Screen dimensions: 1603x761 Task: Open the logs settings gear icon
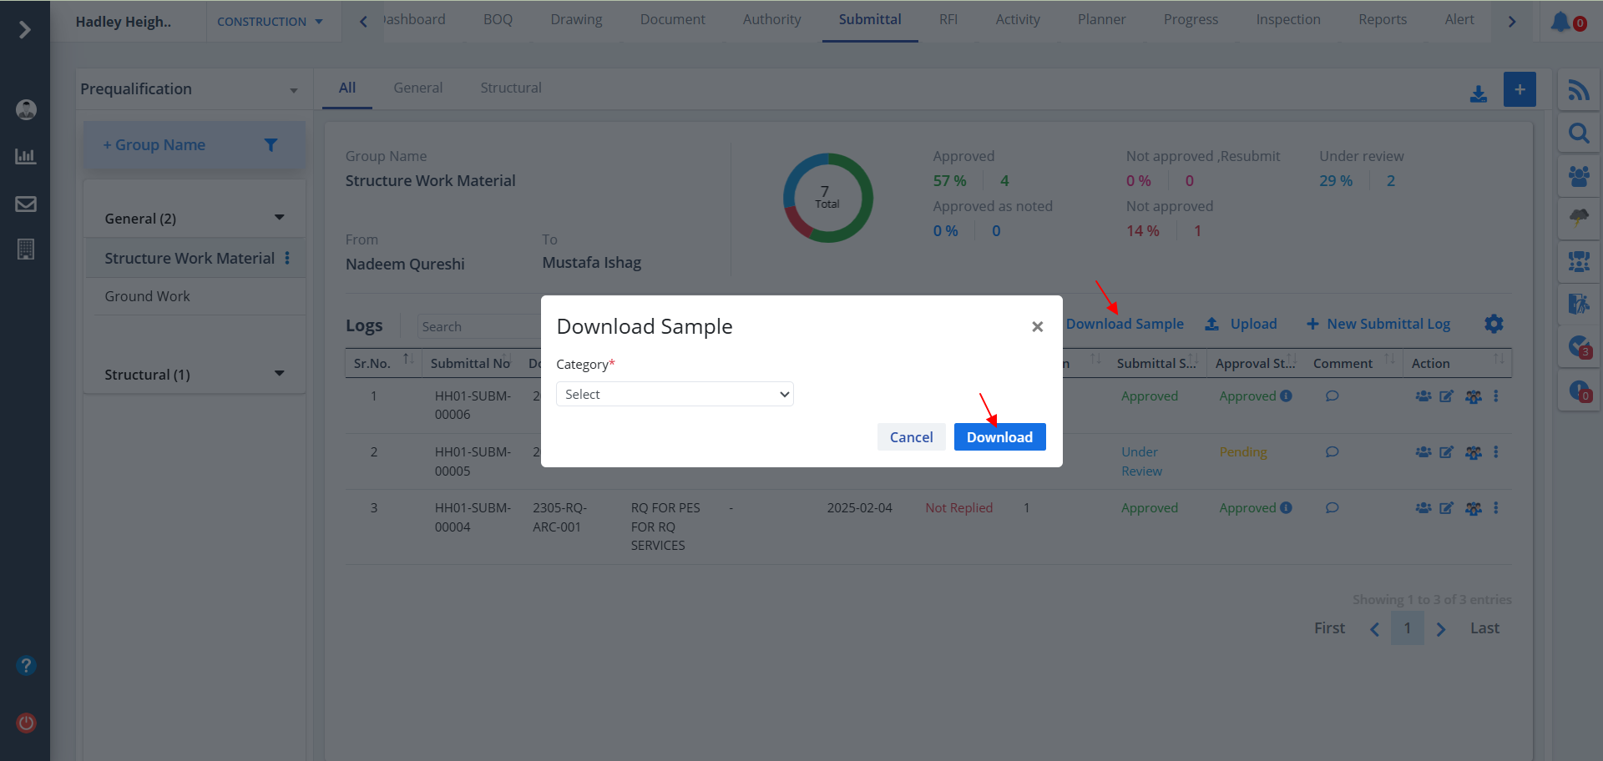1494,324
